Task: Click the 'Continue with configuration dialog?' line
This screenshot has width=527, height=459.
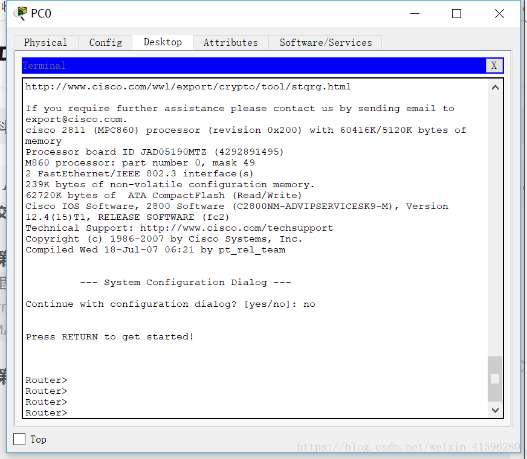Action: pyautogui.click(x=170, y=304)
